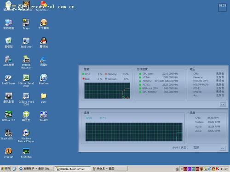Launch Fraps from the desktop
The height and width of the screenshot is (172, 230).
(26, 24)
